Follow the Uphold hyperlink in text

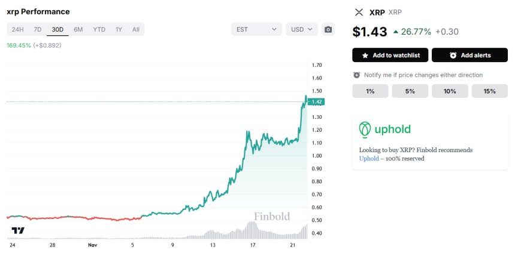point(369,159)
